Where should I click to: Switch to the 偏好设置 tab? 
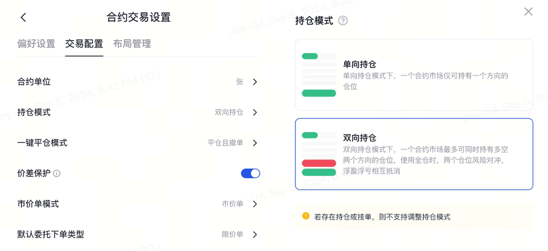pyautogui.click(x=36, y=44)
